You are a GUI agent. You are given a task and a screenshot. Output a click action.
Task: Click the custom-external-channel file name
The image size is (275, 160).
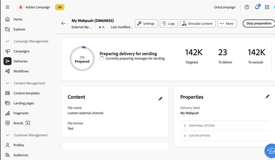[85, 113]
